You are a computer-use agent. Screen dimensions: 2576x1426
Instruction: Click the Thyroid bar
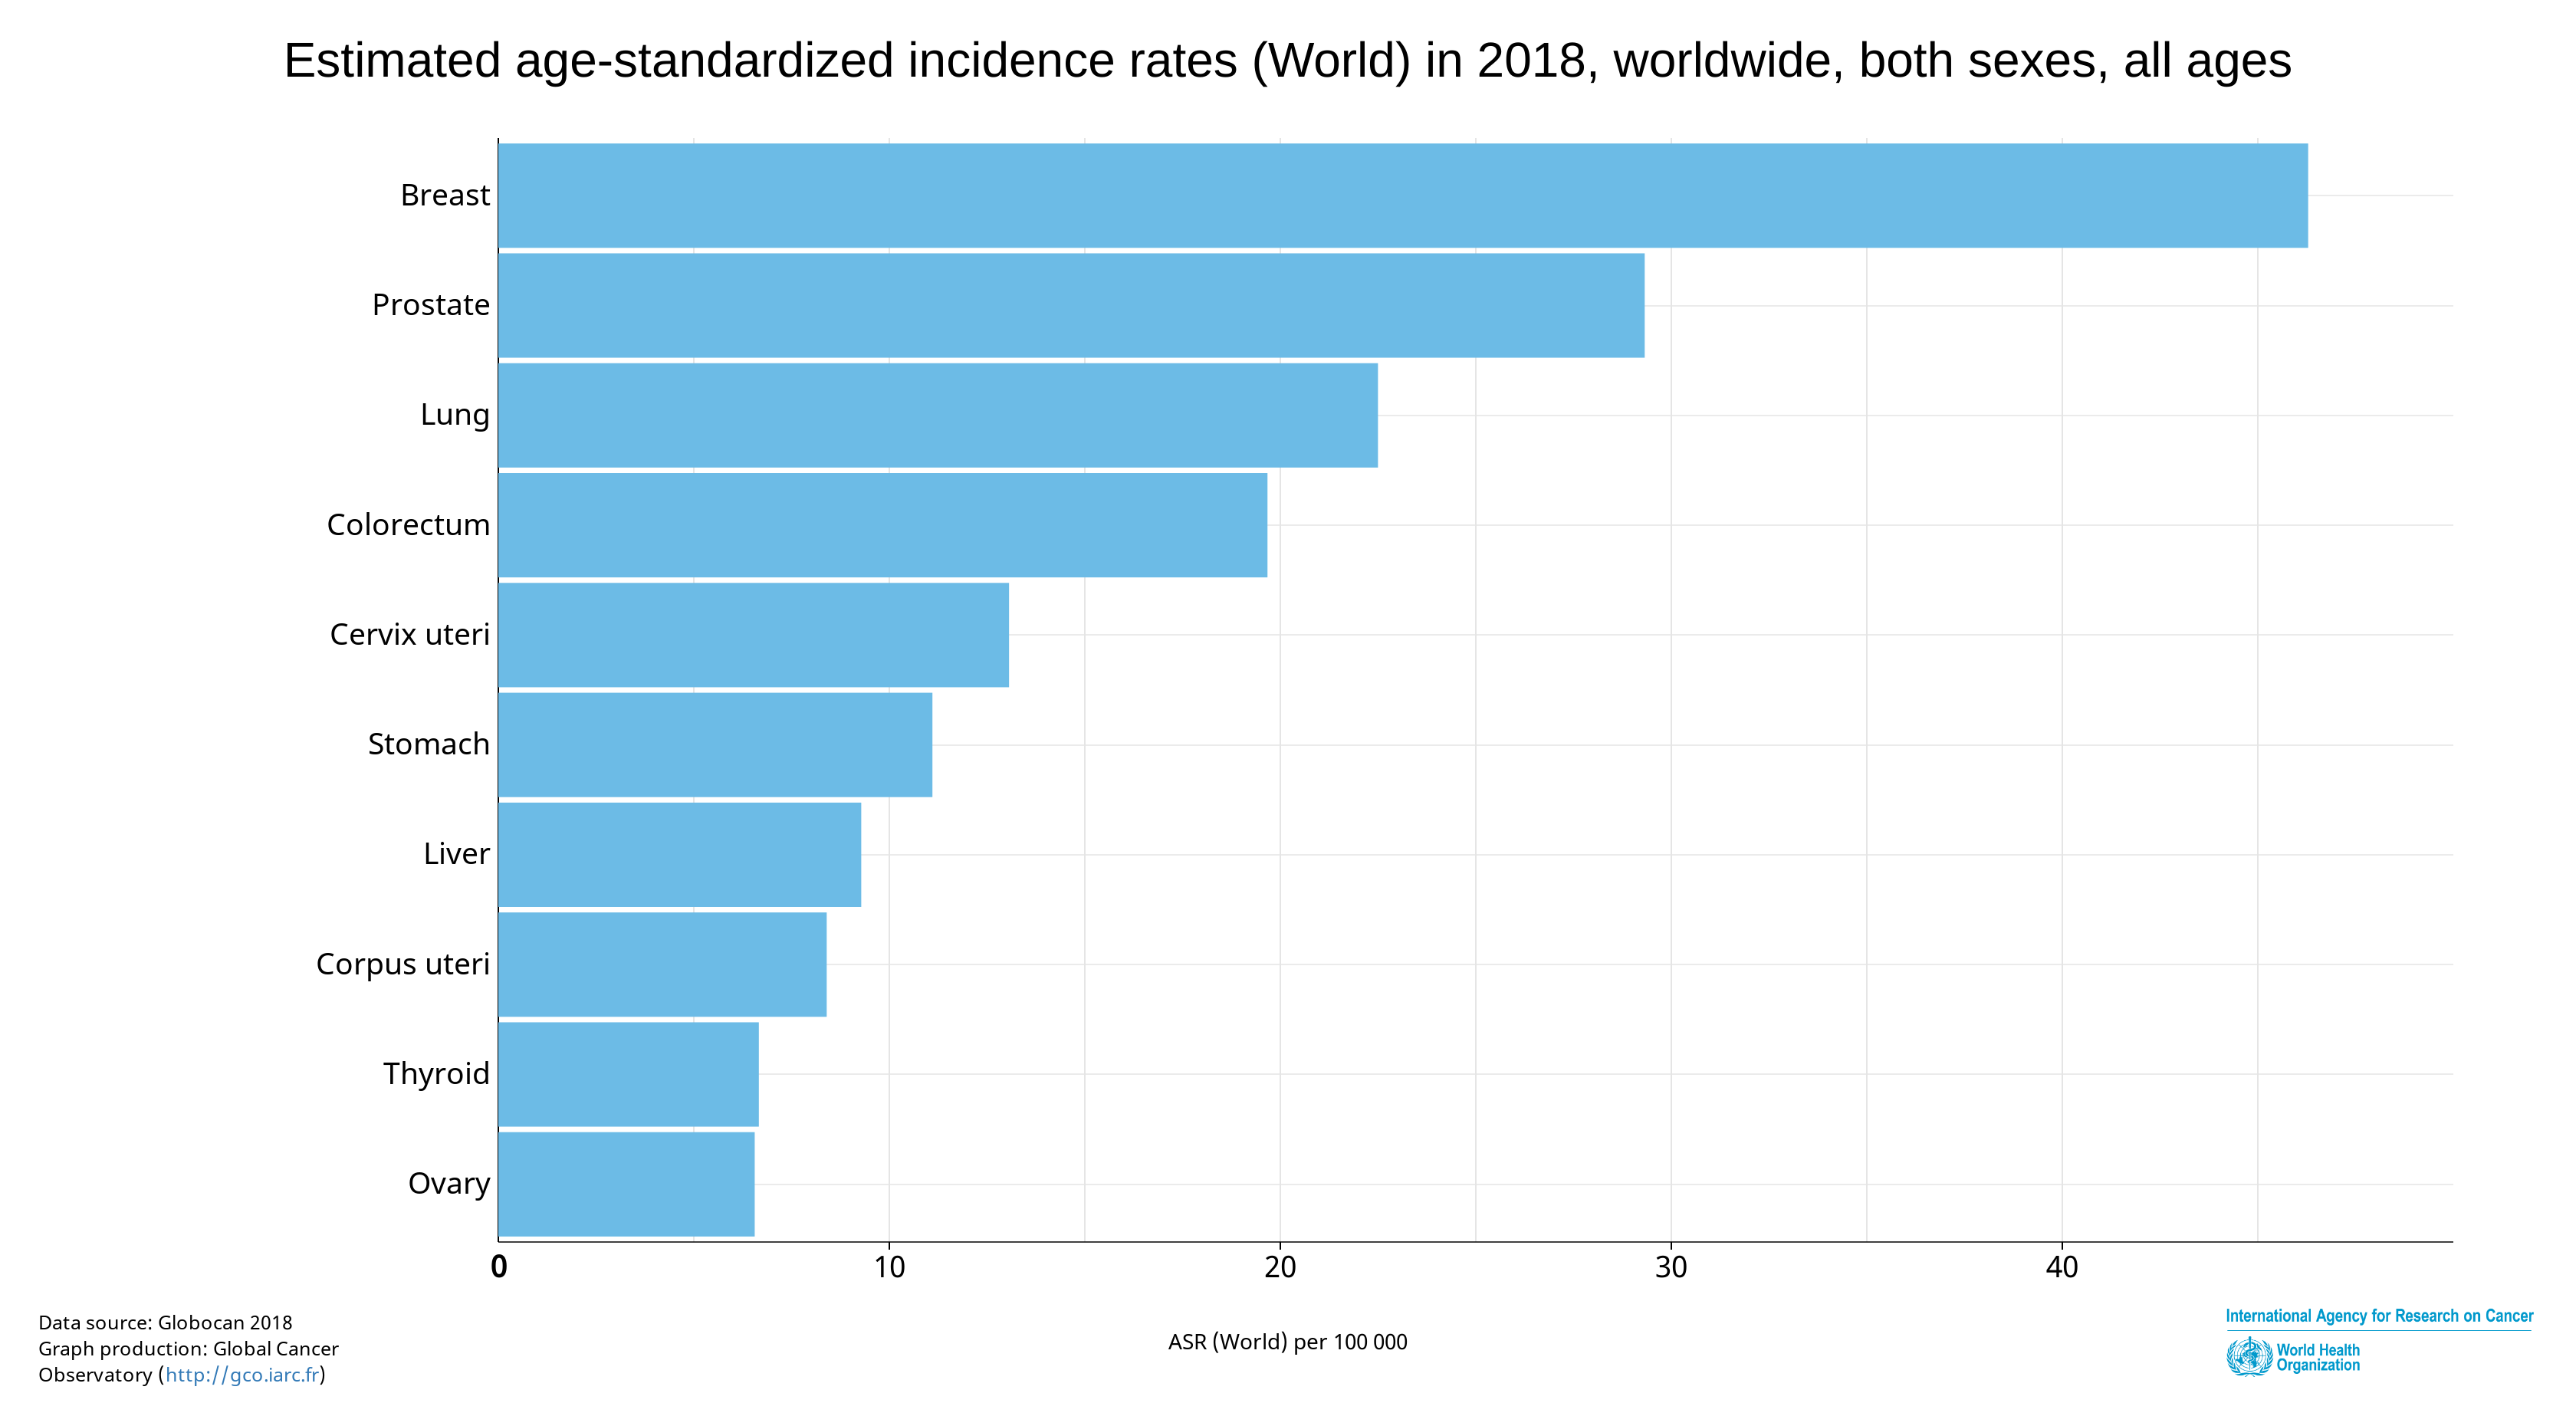(628, 1075)
